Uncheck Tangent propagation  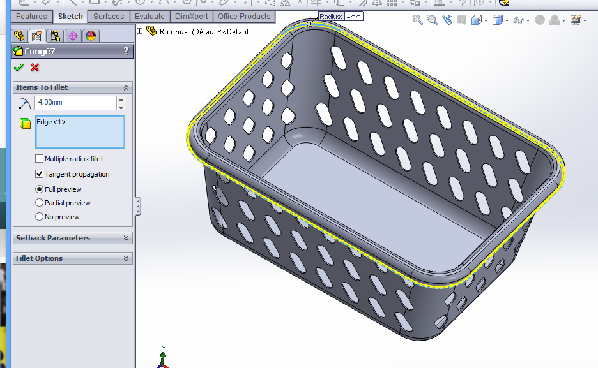point(40,174)
